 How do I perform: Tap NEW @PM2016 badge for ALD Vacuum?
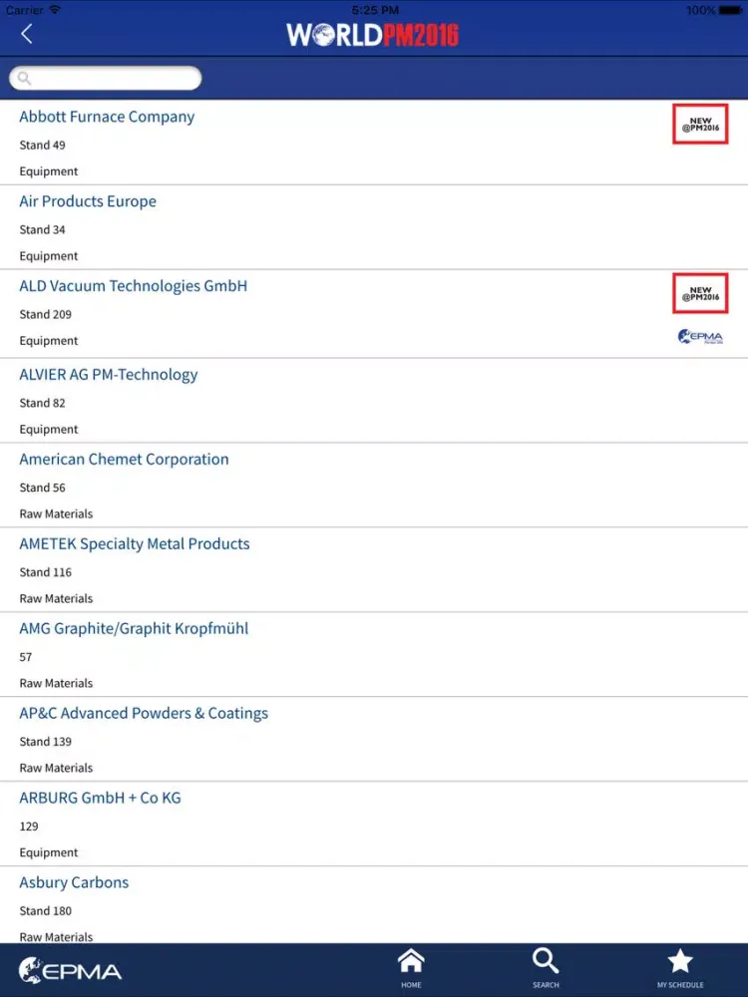[700, 293]
